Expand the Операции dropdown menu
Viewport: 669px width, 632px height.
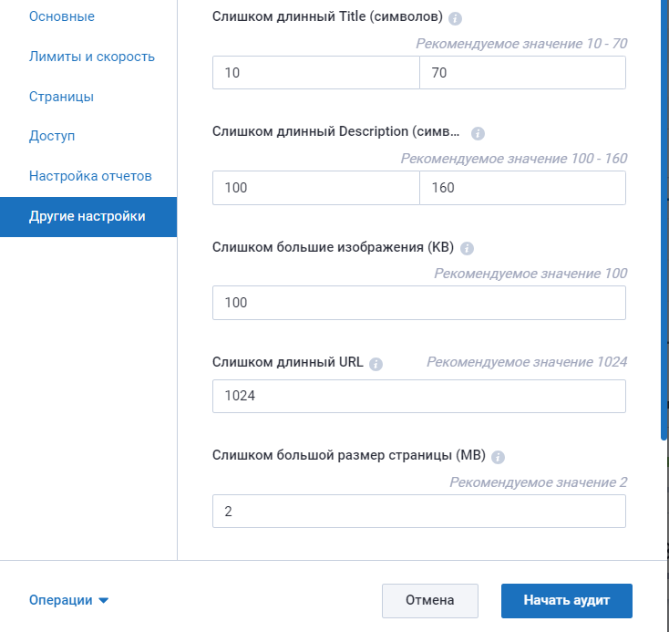(x=69, y=600)
